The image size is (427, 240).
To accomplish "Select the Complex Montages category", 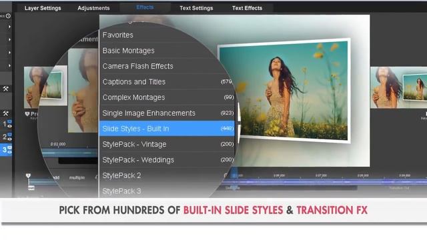I will (167, 97).
